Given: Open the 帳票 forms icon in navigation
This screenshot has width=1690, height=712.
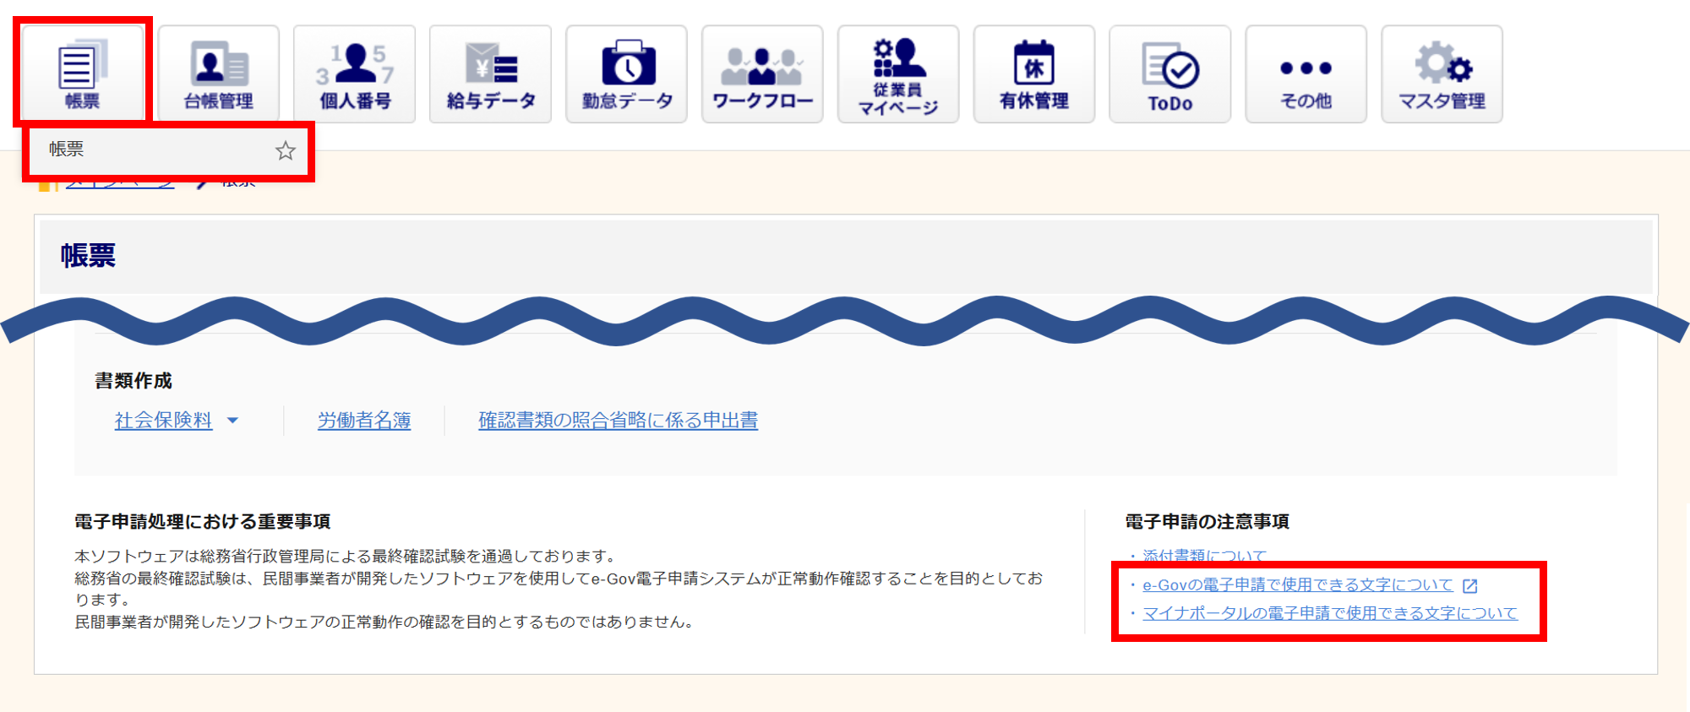Looking at the screenshot, I should (82, 74).
